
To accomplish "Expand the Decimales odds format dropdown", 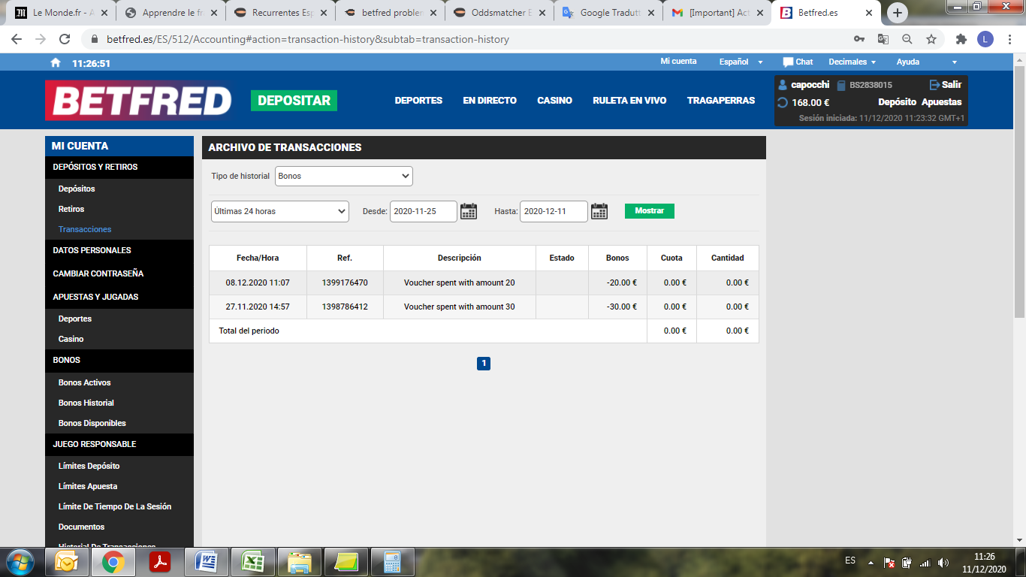I will point(852,62).
